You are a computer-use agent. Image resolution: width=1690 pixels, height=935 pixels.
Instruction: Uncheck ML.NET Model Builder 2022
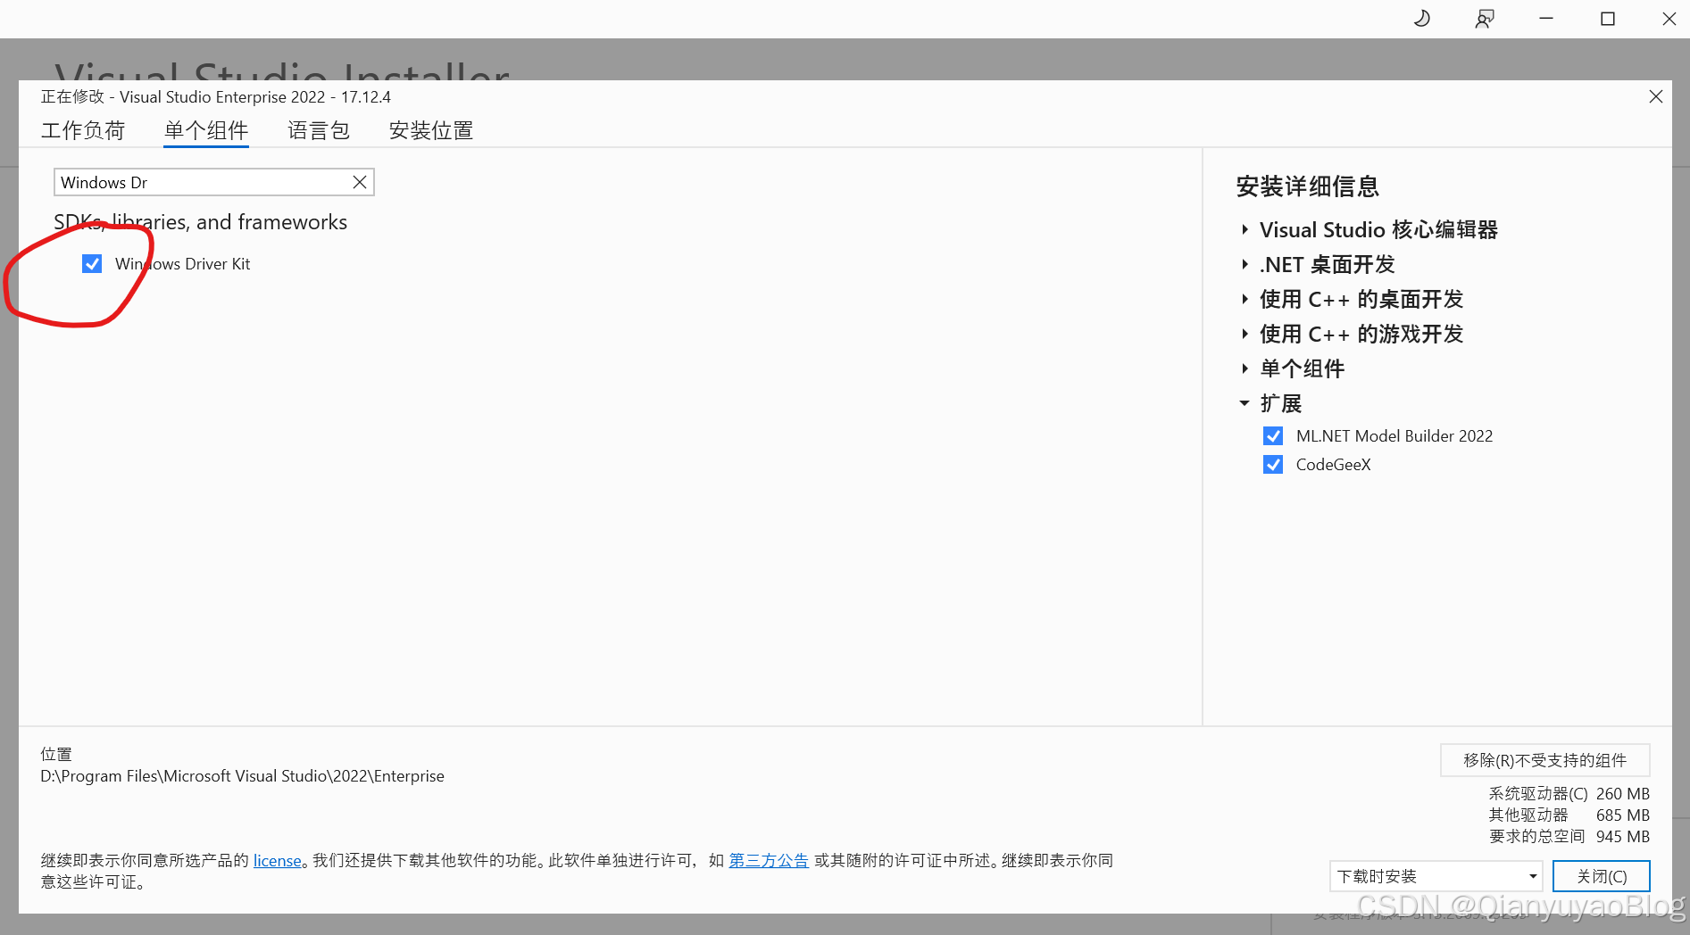pos(1273,435)
